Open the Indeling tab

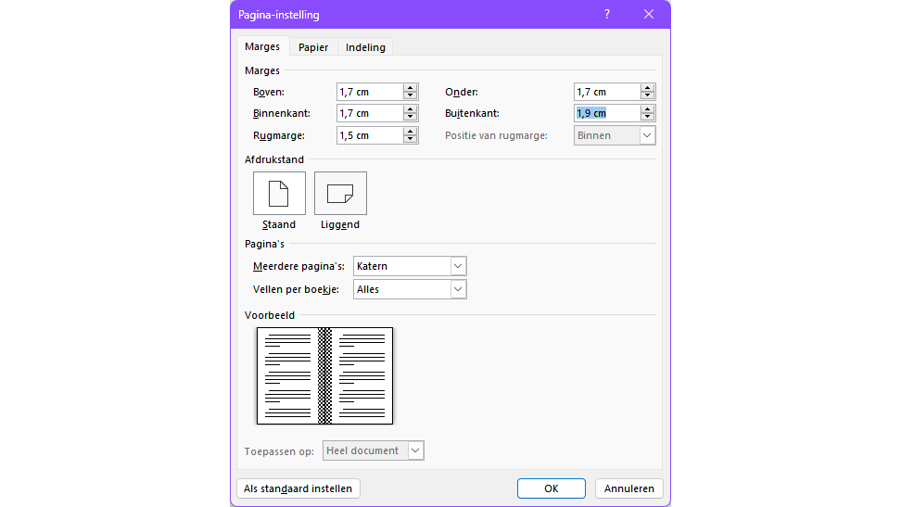click(x=365, y=47)
